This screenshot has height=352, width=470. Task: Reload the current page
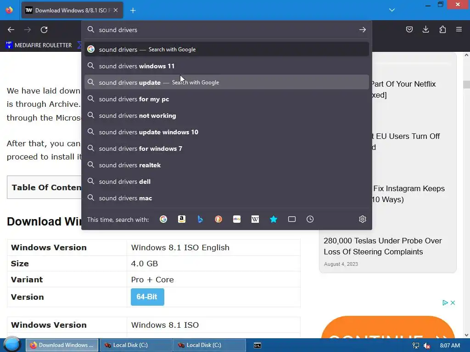[44, 30]
